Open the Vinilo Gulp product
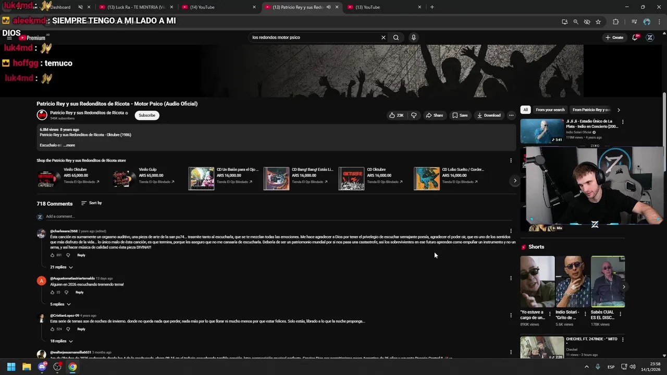This screenshot has height=375, width=667. coord(143,178)
